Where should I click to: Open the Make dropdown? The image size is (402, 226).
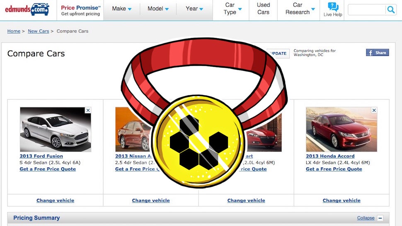point(122,9)
